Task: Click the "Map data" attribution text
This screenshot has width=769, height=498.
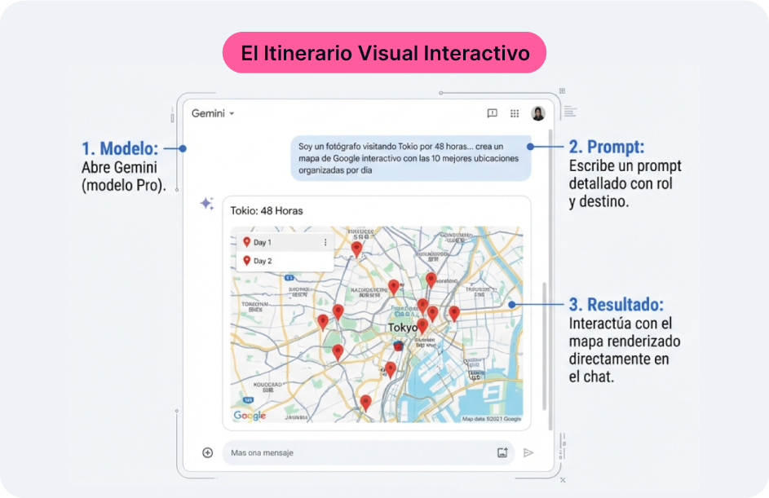Action: pos(492,419)
